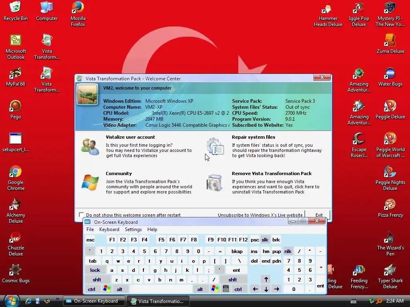
Task: Click the esc key on the keyboard
Action: click(90, 240)
